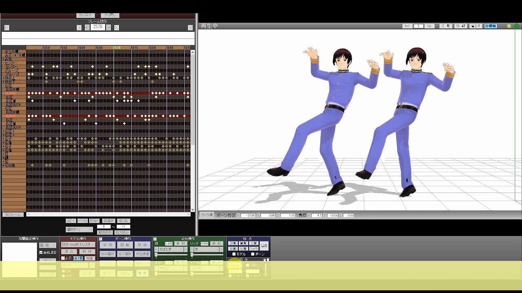This screenshot has width=522, height=293.
Task: Click the BOX選択 button
Action: coord(107,254)
